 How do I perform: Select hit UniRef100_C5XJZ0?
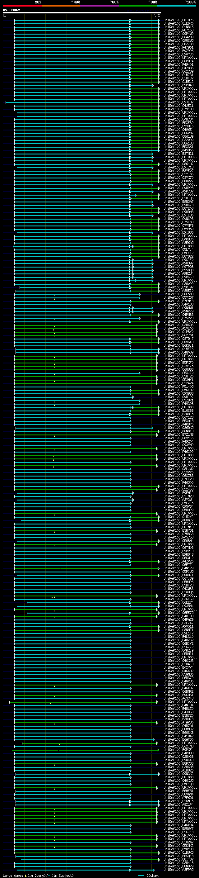click(178, 373)
